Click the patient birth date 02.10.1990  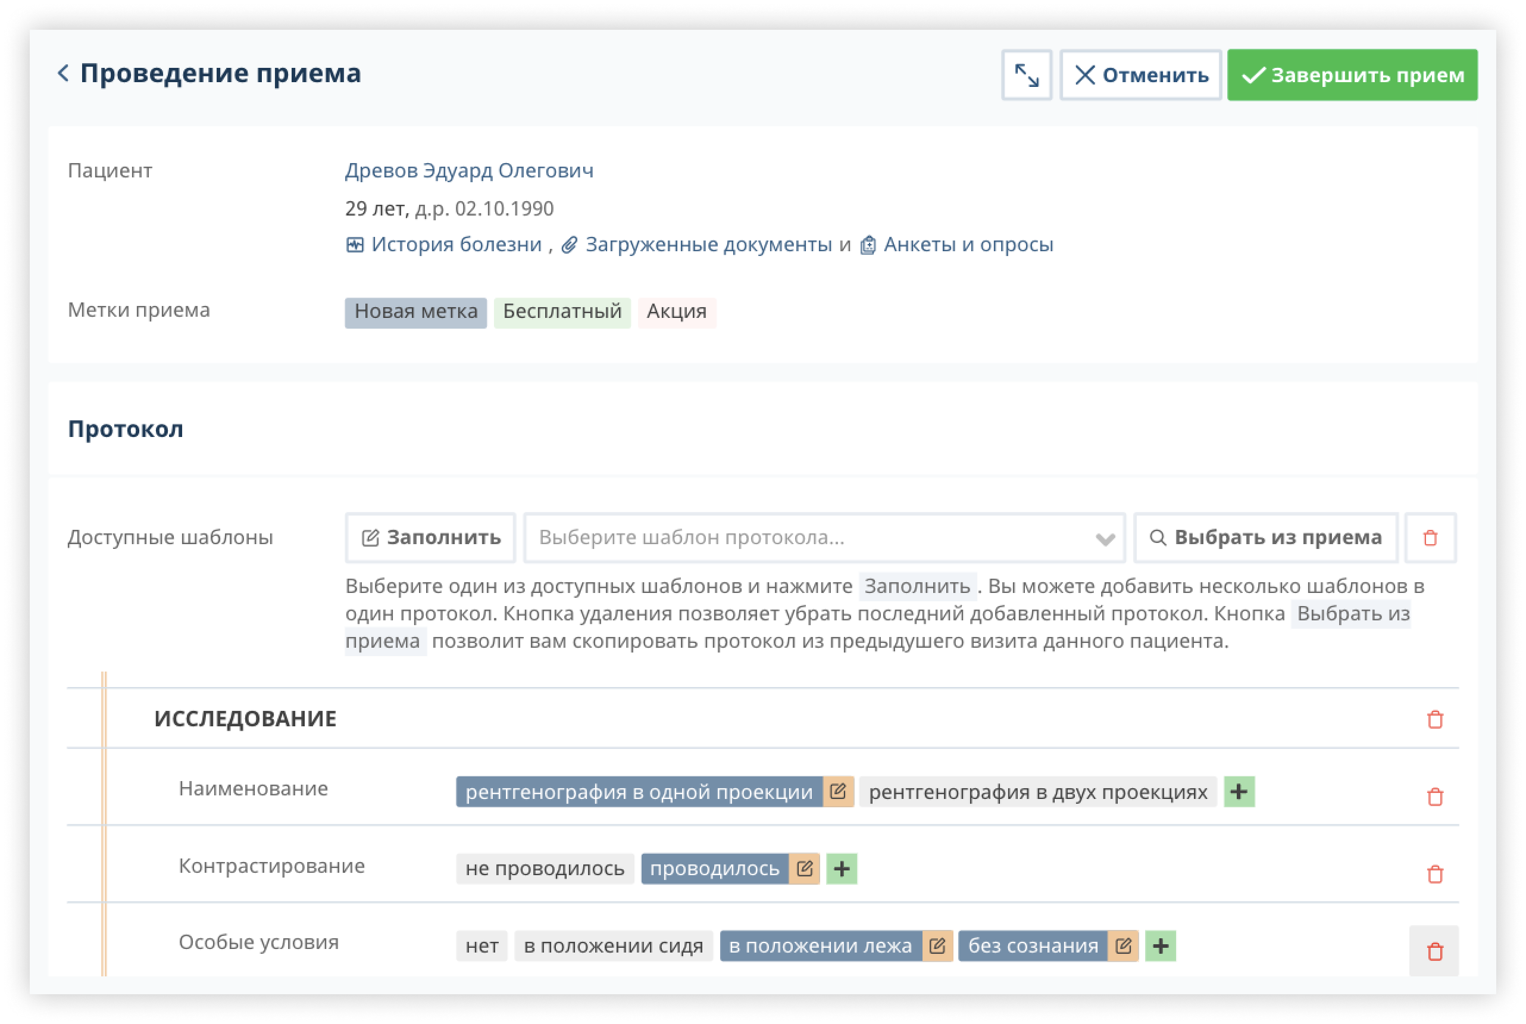pos(504,208)
